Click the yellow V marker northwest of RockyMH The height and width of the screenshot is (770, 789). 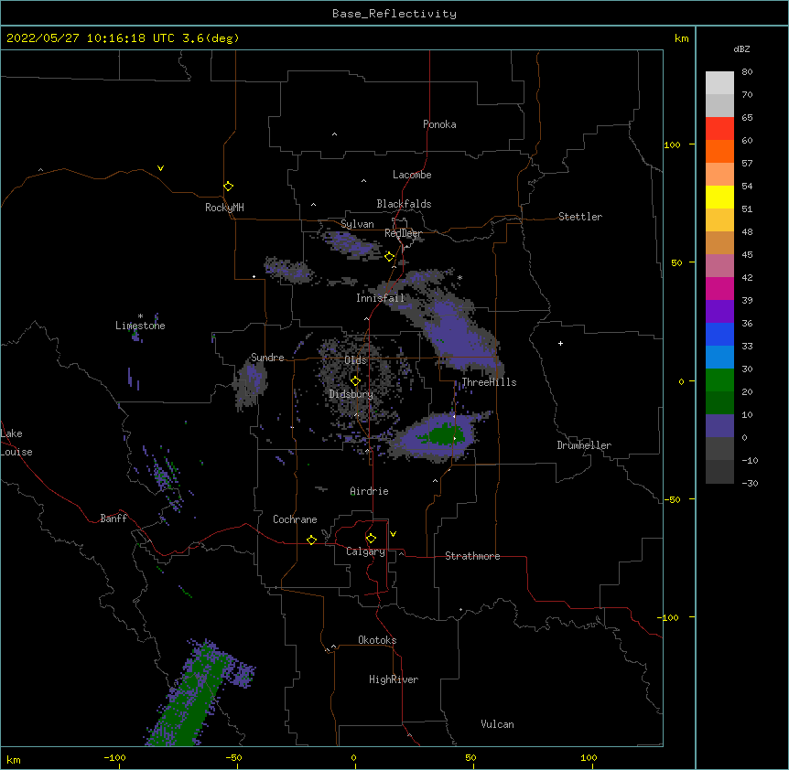click(160, 168)
